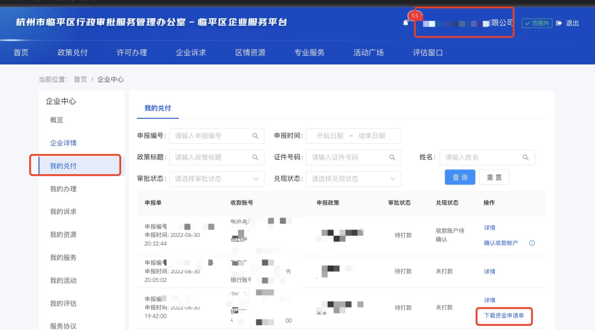Select 我的服务 in the sidebar
The image size is (595, 330).
[63, 257]
